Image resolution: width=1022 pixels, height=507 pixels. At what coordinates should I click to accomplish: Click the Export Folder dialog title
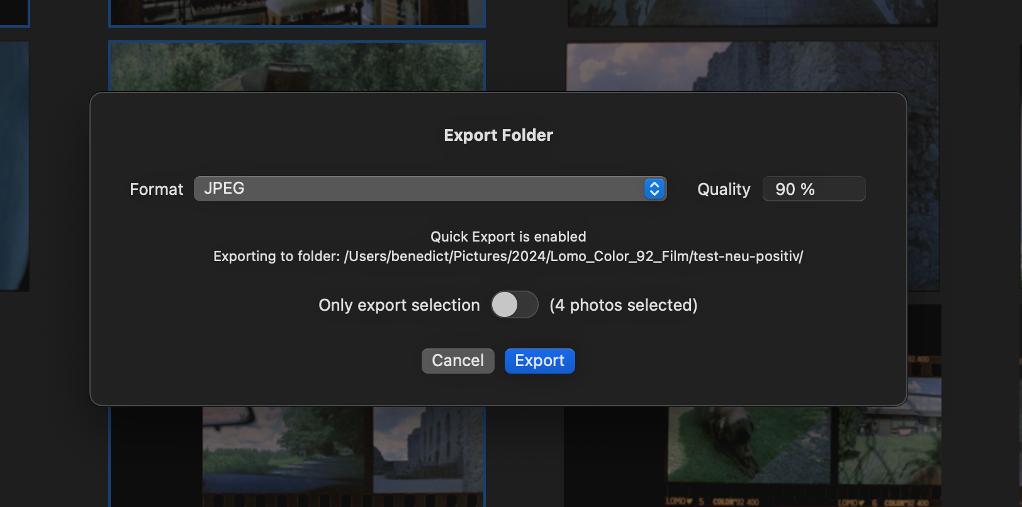(x=498, y=135)
